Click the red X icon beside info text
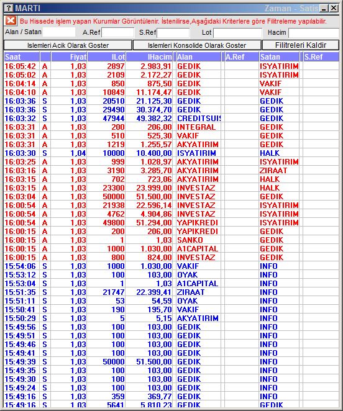The width and height of the screenshot is (343, 411). point(11,20)
